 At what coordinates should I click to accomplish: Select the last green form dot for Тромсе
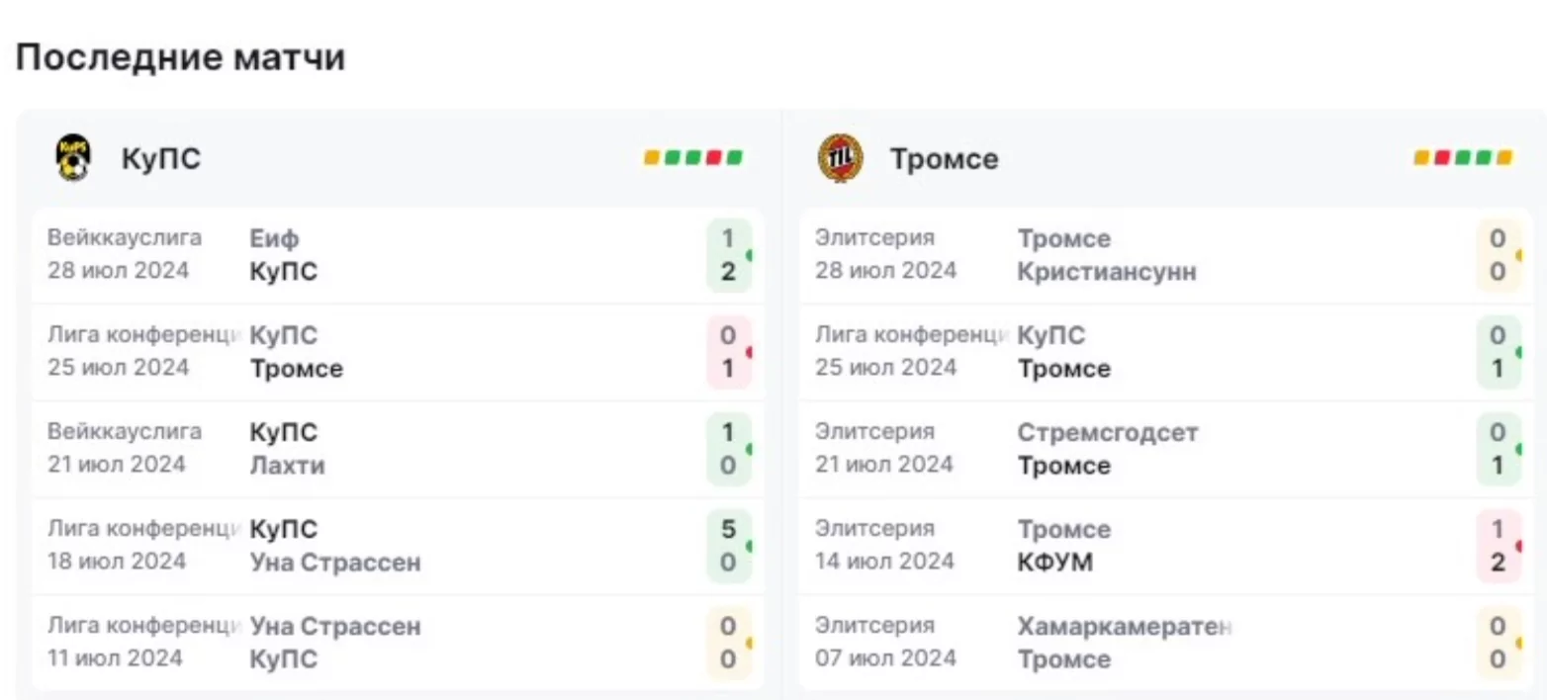(x=1484, y=157)
